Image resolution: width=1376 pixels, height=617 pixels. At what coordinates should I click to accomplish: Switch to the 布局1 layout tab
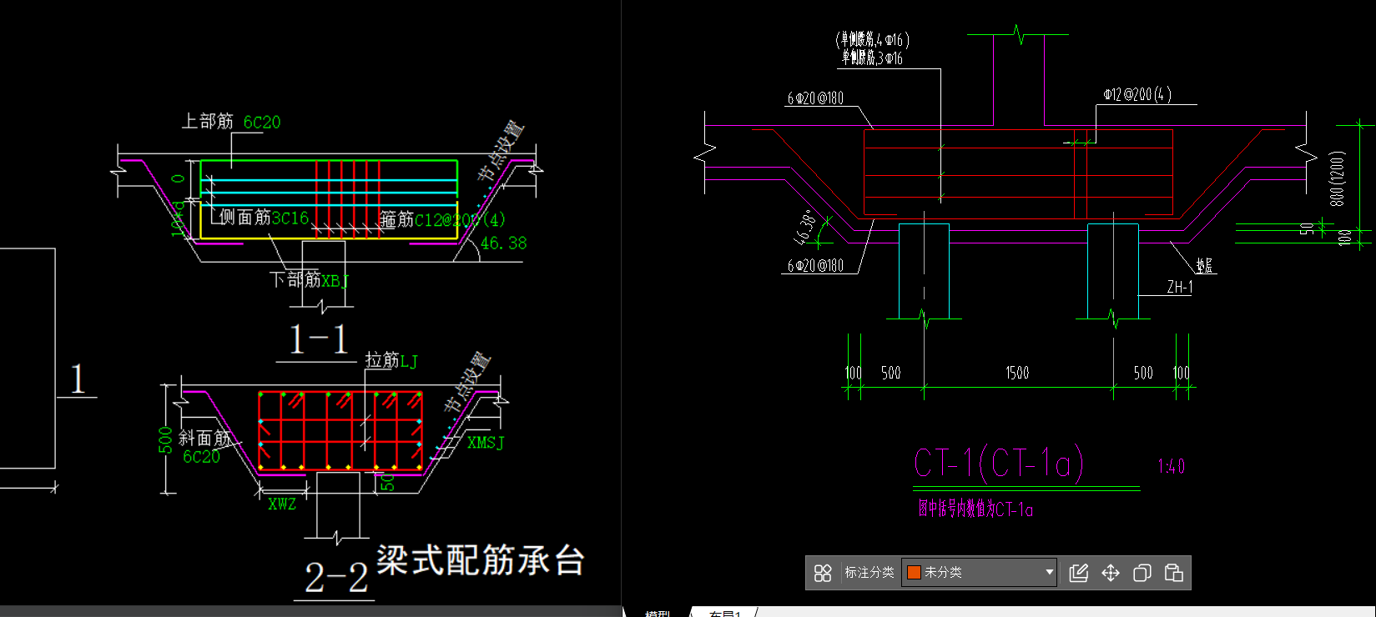pyautogui.click(x=725, y=613)
